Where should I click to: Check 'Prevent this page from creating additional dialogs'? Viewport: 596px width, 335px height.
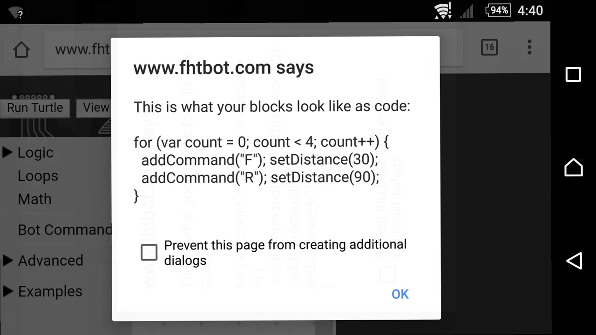coord(149,252)
